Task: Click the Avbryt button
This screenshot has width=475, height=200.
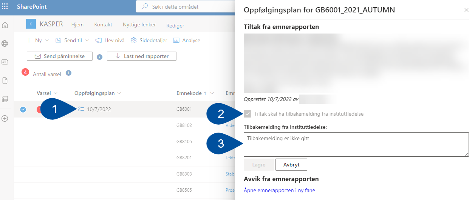Action: point(291,165)
